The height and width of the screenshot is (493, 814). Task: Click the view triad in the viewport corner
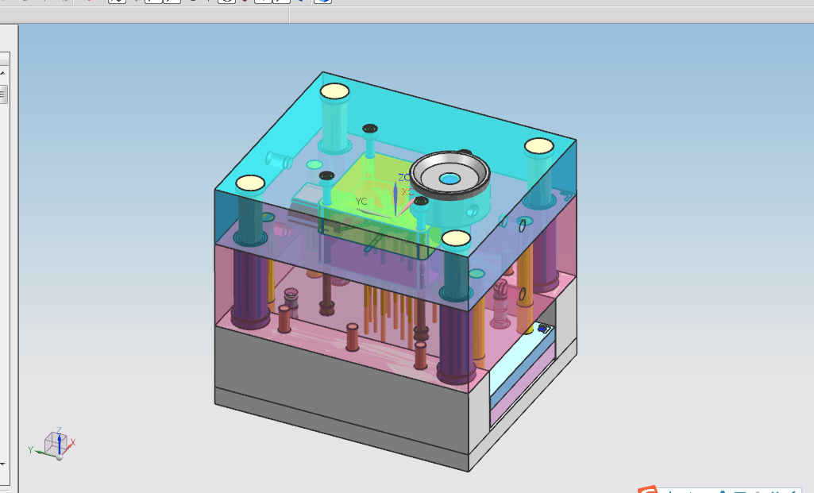52,445
